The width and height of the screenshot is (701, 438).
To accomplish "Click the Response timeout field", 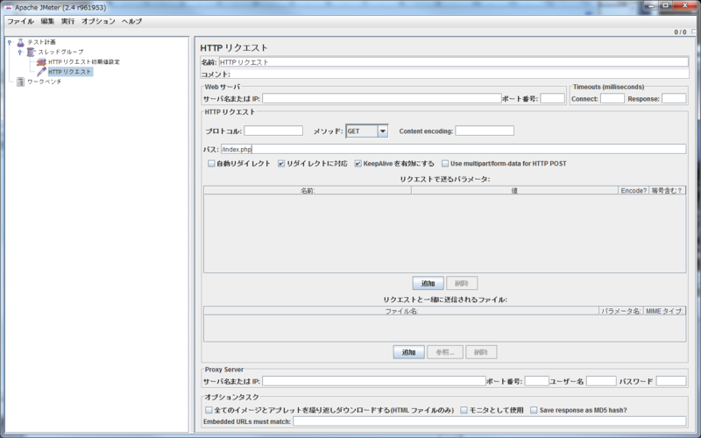I will pos(674,98).
